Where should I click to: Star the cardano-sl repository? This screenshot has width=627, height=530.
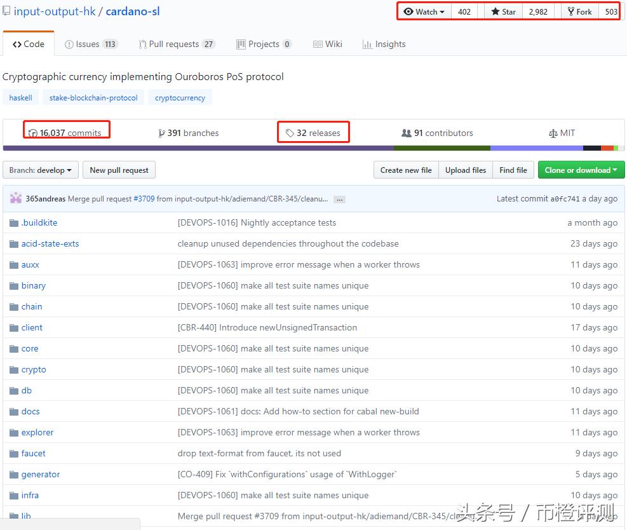point(504,11)
